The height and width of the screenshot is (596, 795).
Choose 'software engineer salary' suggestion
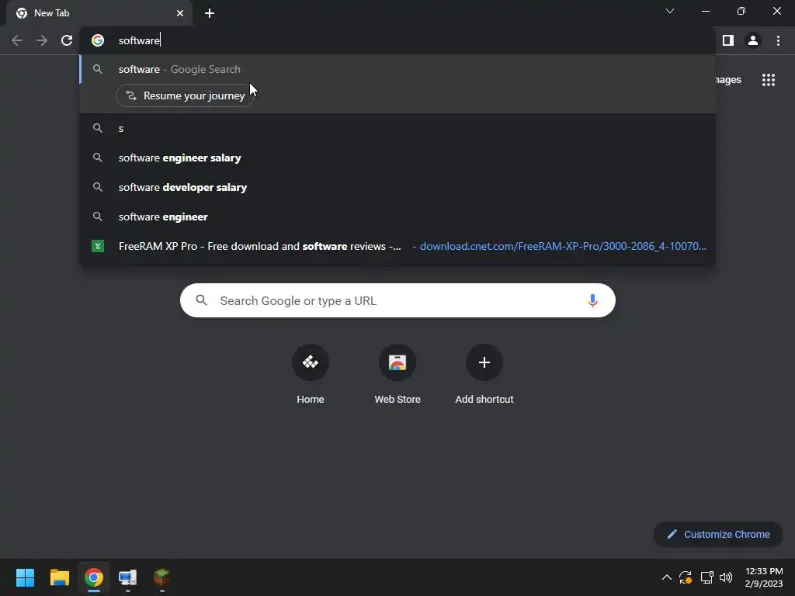pos(397,158)
